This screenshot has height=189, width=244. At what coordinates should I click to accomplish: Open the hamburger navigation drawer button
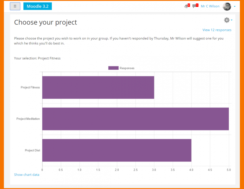tap(15, 6)
